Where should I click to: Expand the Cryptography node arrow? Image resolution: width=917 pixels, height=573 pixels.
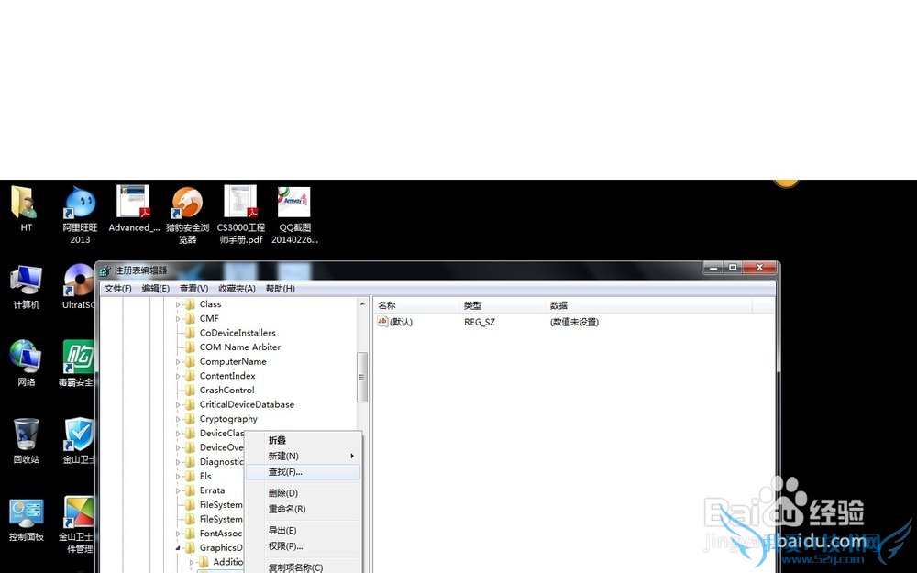[x=178, y=419]
